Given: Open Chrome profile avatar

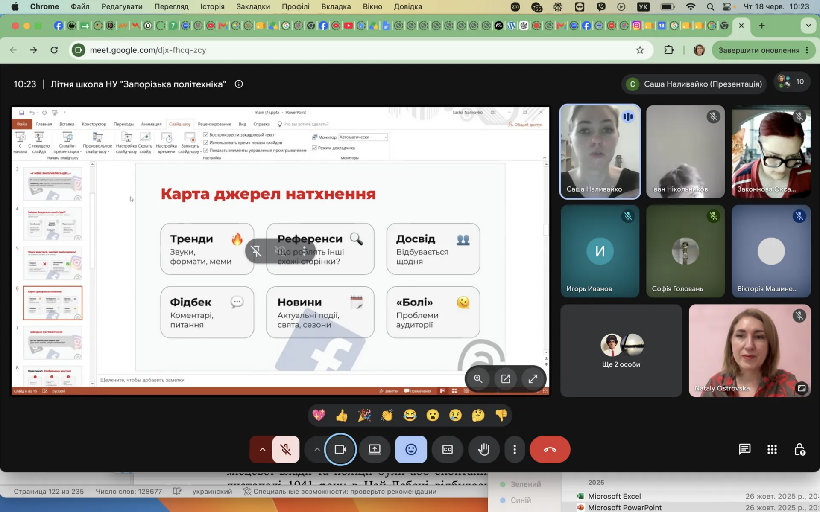Looking at the screenshot, I should [699, 50].
